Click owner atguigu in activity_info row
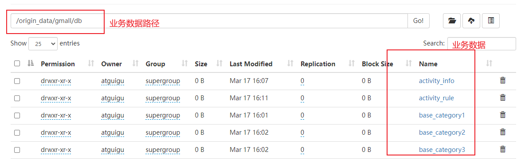 coord(113,81)
